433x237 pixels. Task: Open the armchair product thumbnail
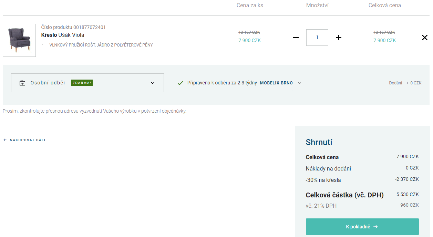coord(19,40)
